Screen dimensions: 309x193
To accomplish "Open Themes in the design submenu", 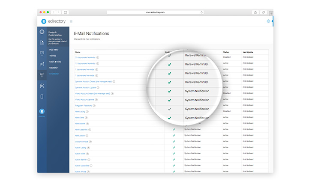I will tap(53, 56).
